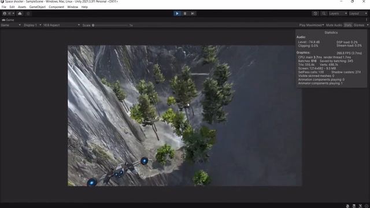Click the Game view Scale slider

(110, 25)
